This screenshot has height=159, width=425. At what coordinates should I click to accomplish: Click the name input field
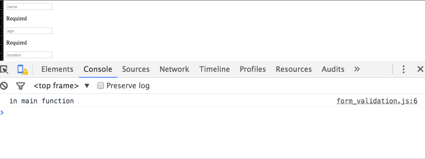[x=29, y=7]
